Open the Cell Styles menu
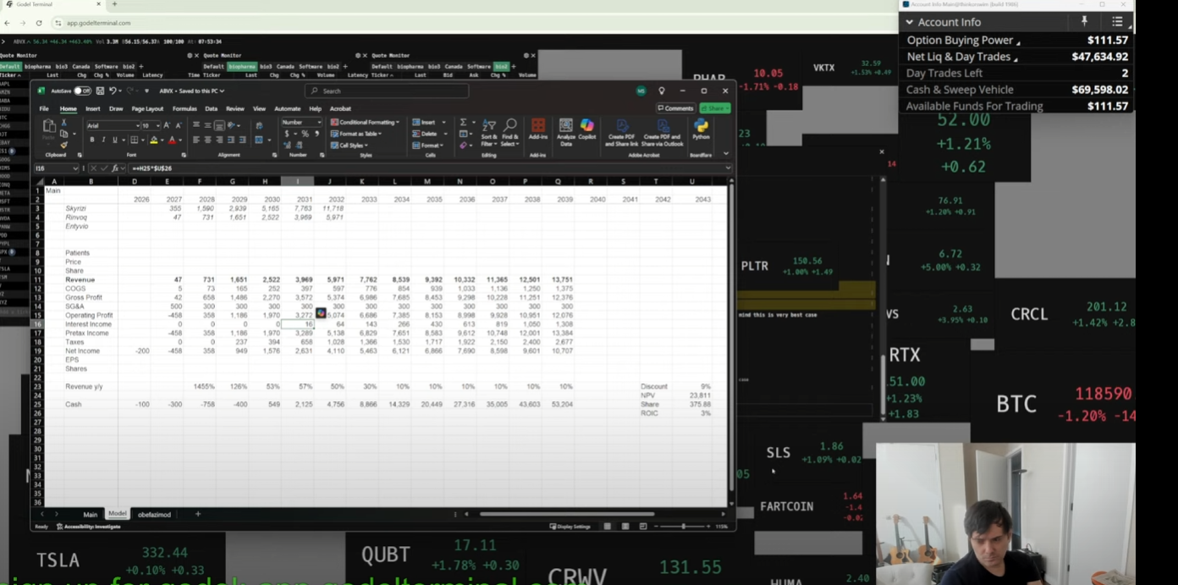The width and height of the screenshot is (1178, 585). (x=350, y=145)
